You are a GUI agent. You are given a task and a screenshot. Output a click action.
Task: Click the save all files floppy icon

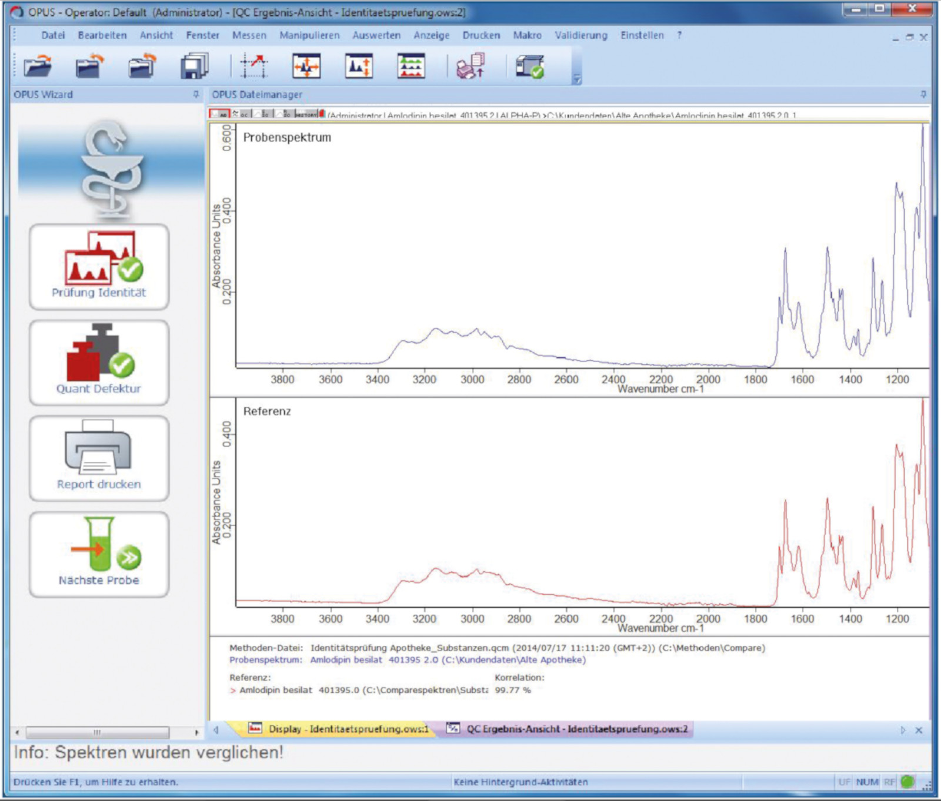pyautogui.click(x=194, y=66)
